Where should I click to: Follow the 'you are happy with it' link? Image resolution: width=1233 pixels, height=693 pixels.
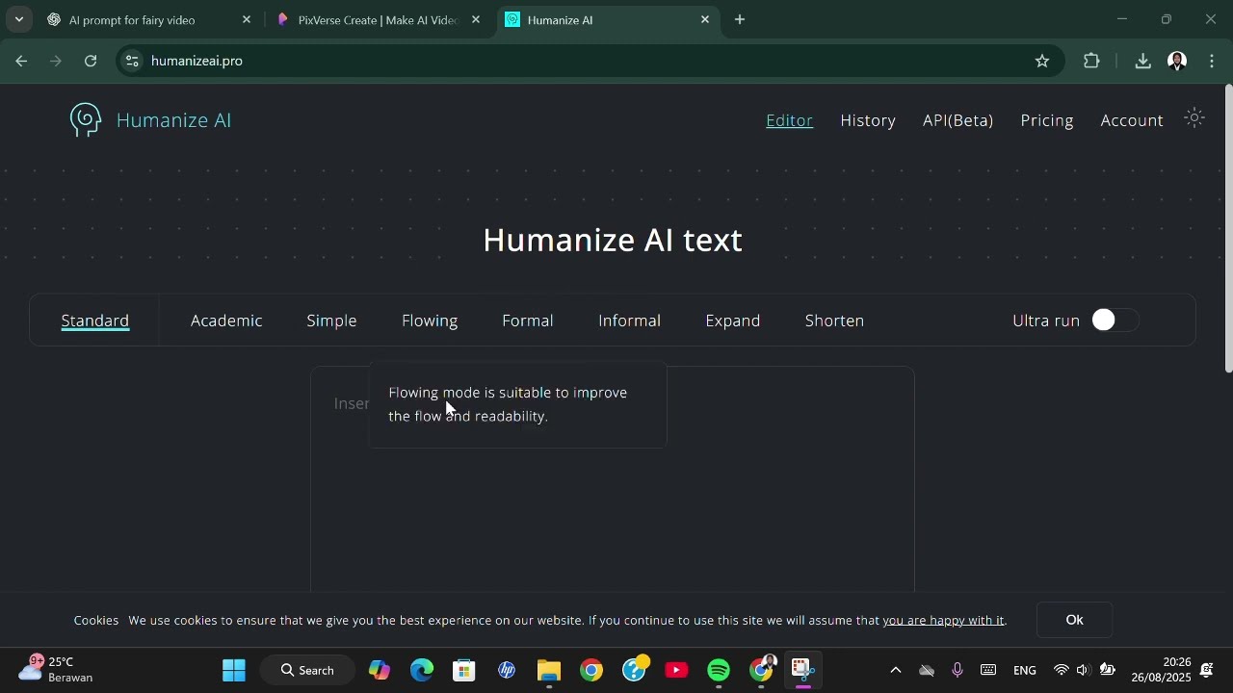(943, 621)
